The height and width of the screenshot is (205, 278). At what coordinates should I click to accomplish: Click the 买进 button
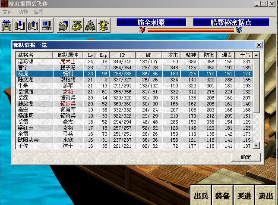pyautogui.click(x=243, y=196)
